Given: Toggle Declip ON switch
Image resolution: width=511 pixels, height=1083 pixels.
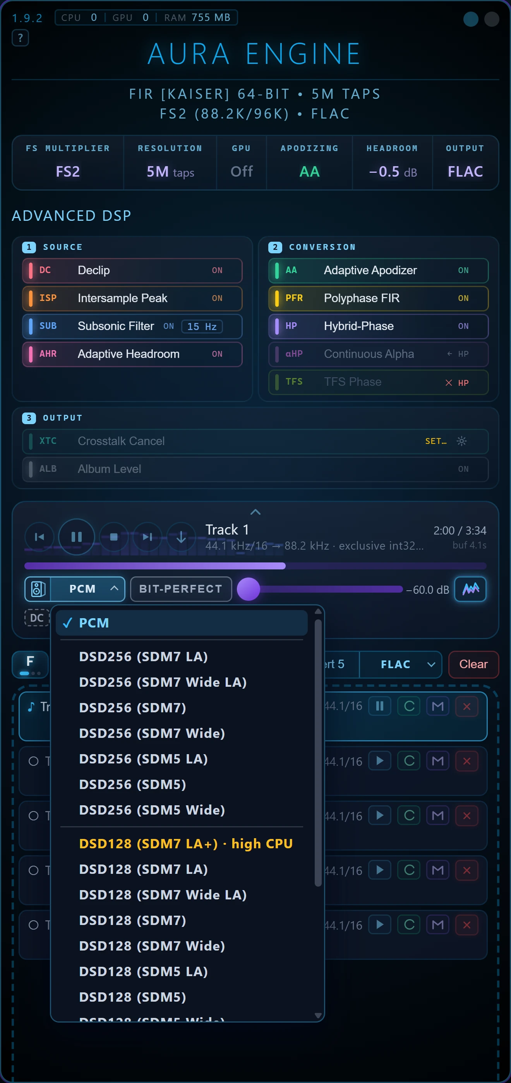Looking at the screenshot, I should pos(217,270).
